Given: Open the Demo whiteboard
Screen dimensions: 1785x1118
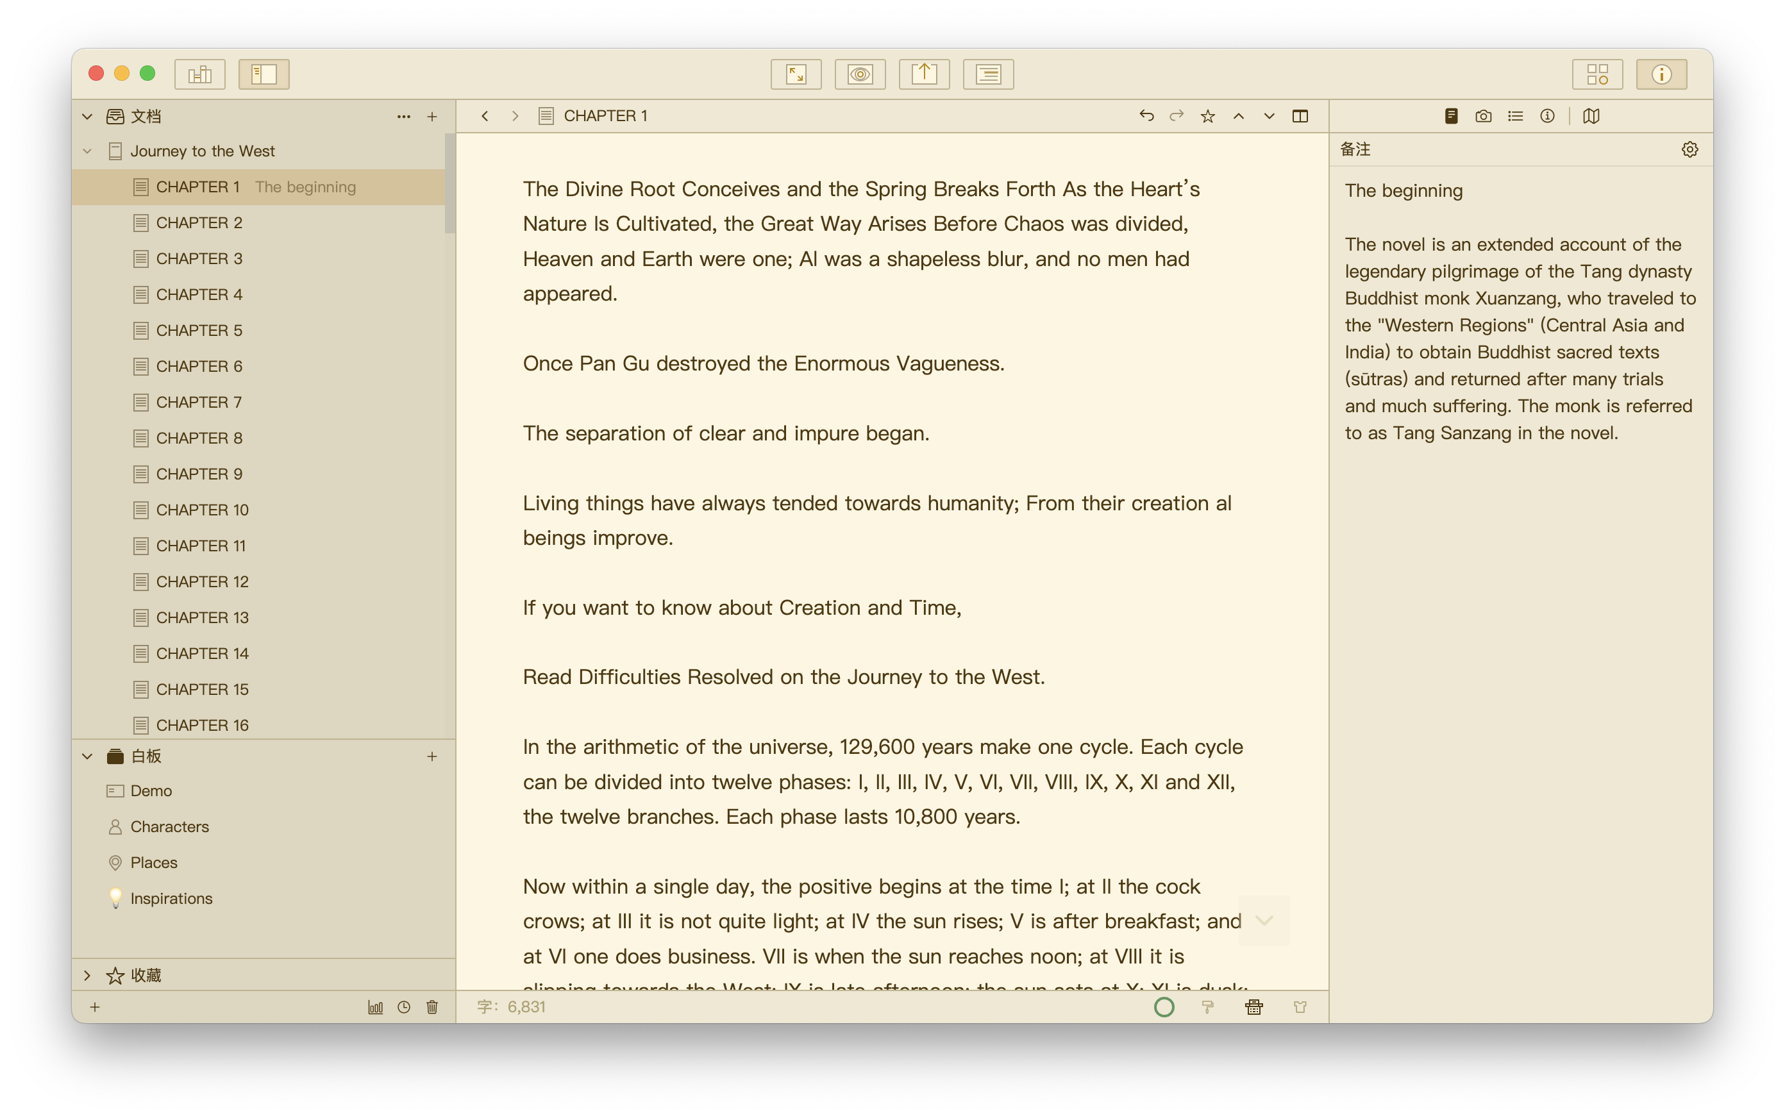Looking at the screenshot, I should (264, 791).
